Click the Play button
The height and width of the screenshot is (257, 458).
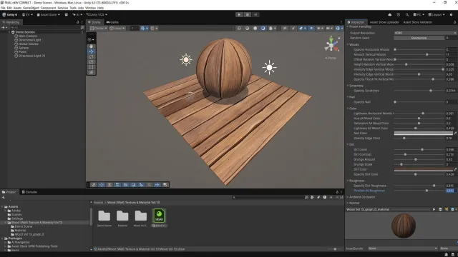click(x=239, y=14)
